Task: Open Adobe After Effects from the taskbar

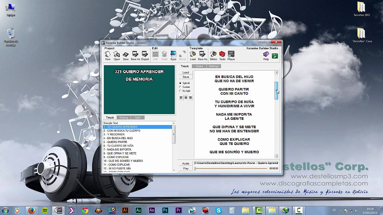Action: tap(152, 211)
